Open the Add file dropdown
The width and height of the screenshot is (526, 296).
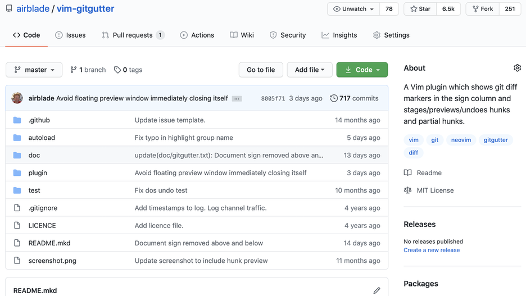pos(310,70)
